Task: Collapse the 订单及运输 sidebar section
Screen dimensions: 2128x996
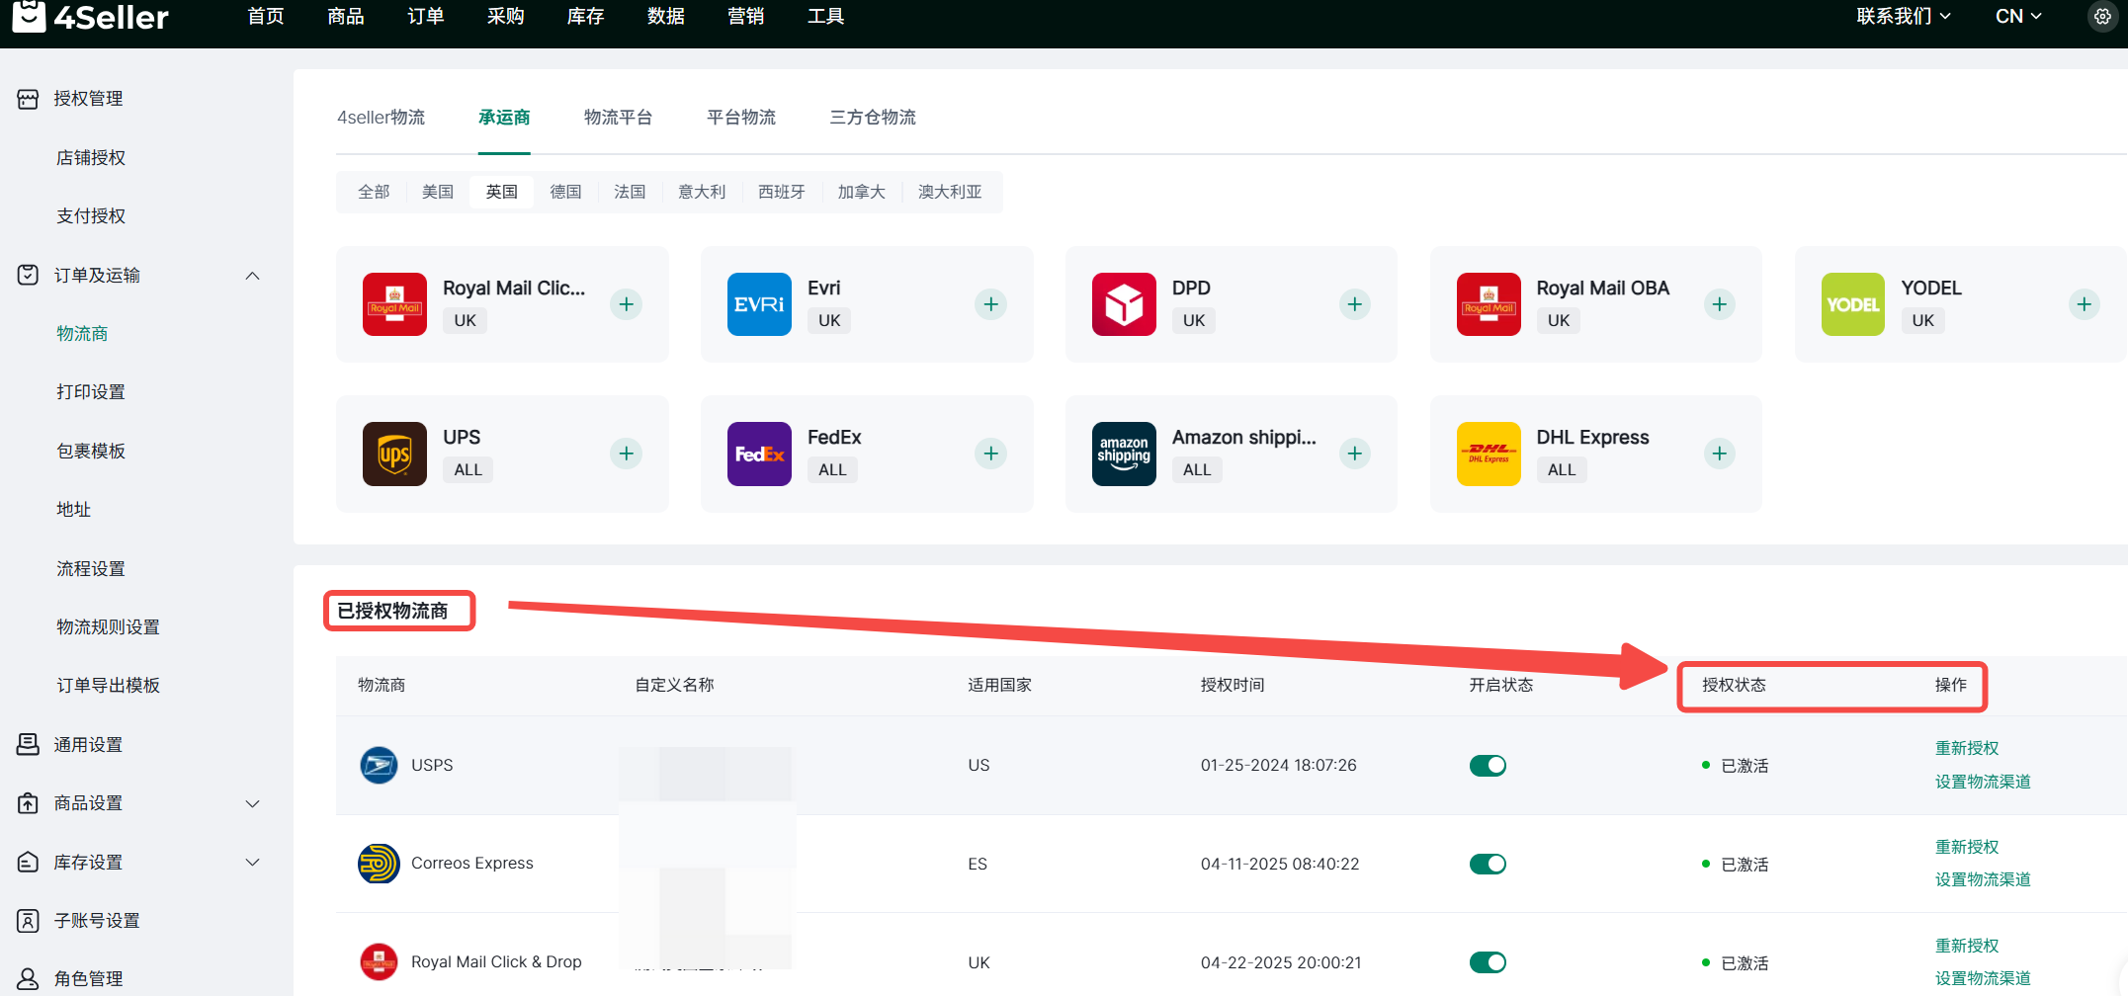Action: coord(252,276)
